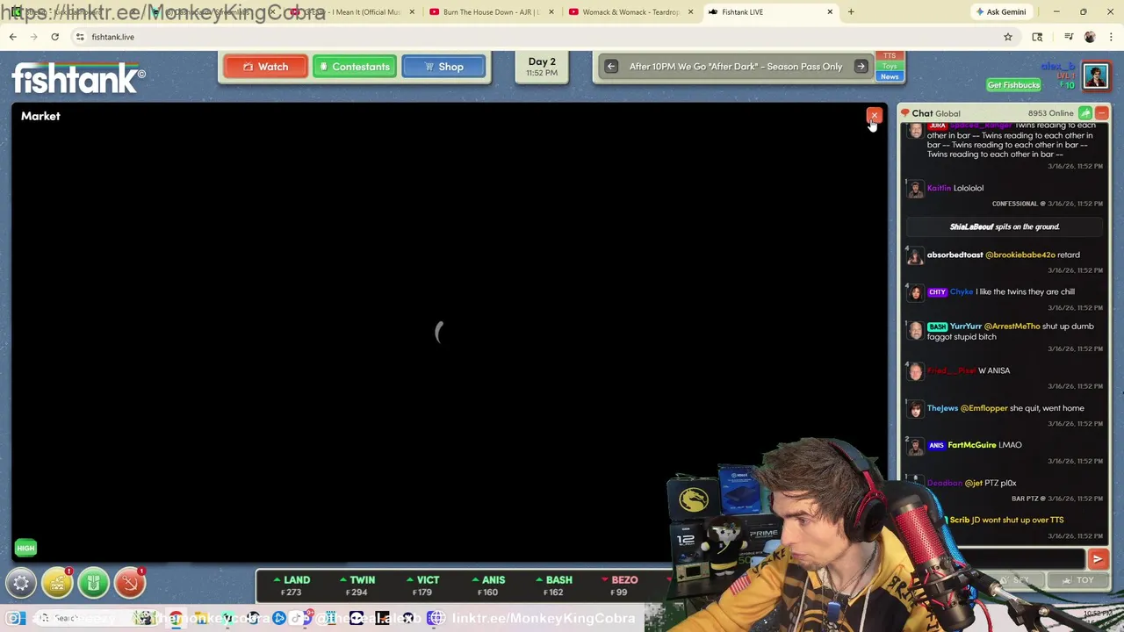The width and height of the screenshot is (1124, 632).
Task: Click the After Dark announcement banner text
Action: 736,67
